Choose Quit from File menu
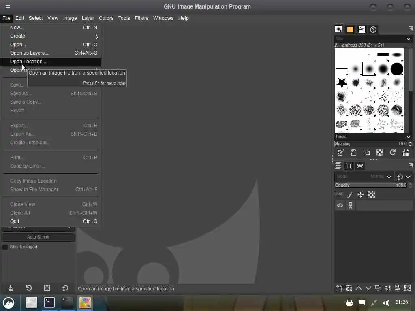 click(51, 222)
